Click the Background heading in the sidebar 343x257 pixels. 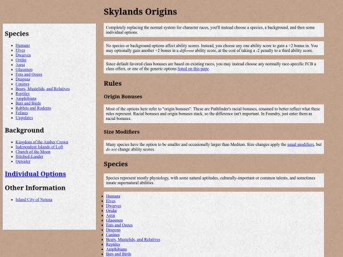(x=24, y=130)
